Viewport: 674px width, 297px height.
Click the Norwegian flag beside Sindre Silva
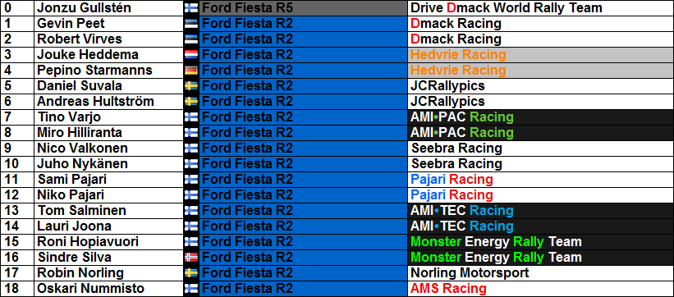(190, 257)
